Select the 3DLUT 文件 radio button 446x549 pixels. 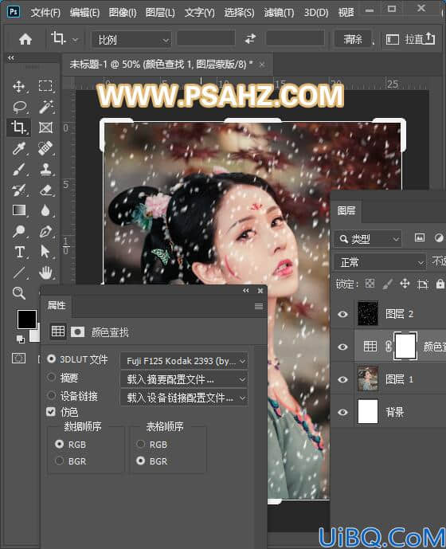tap(52, 359)
